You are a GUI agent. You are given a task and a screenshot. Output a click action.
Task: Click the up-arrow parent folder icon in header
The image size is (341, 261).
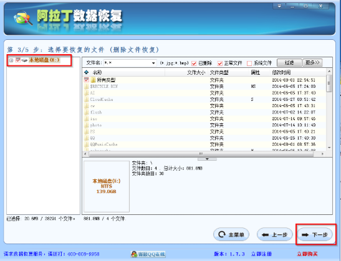(x=86, y=72)
